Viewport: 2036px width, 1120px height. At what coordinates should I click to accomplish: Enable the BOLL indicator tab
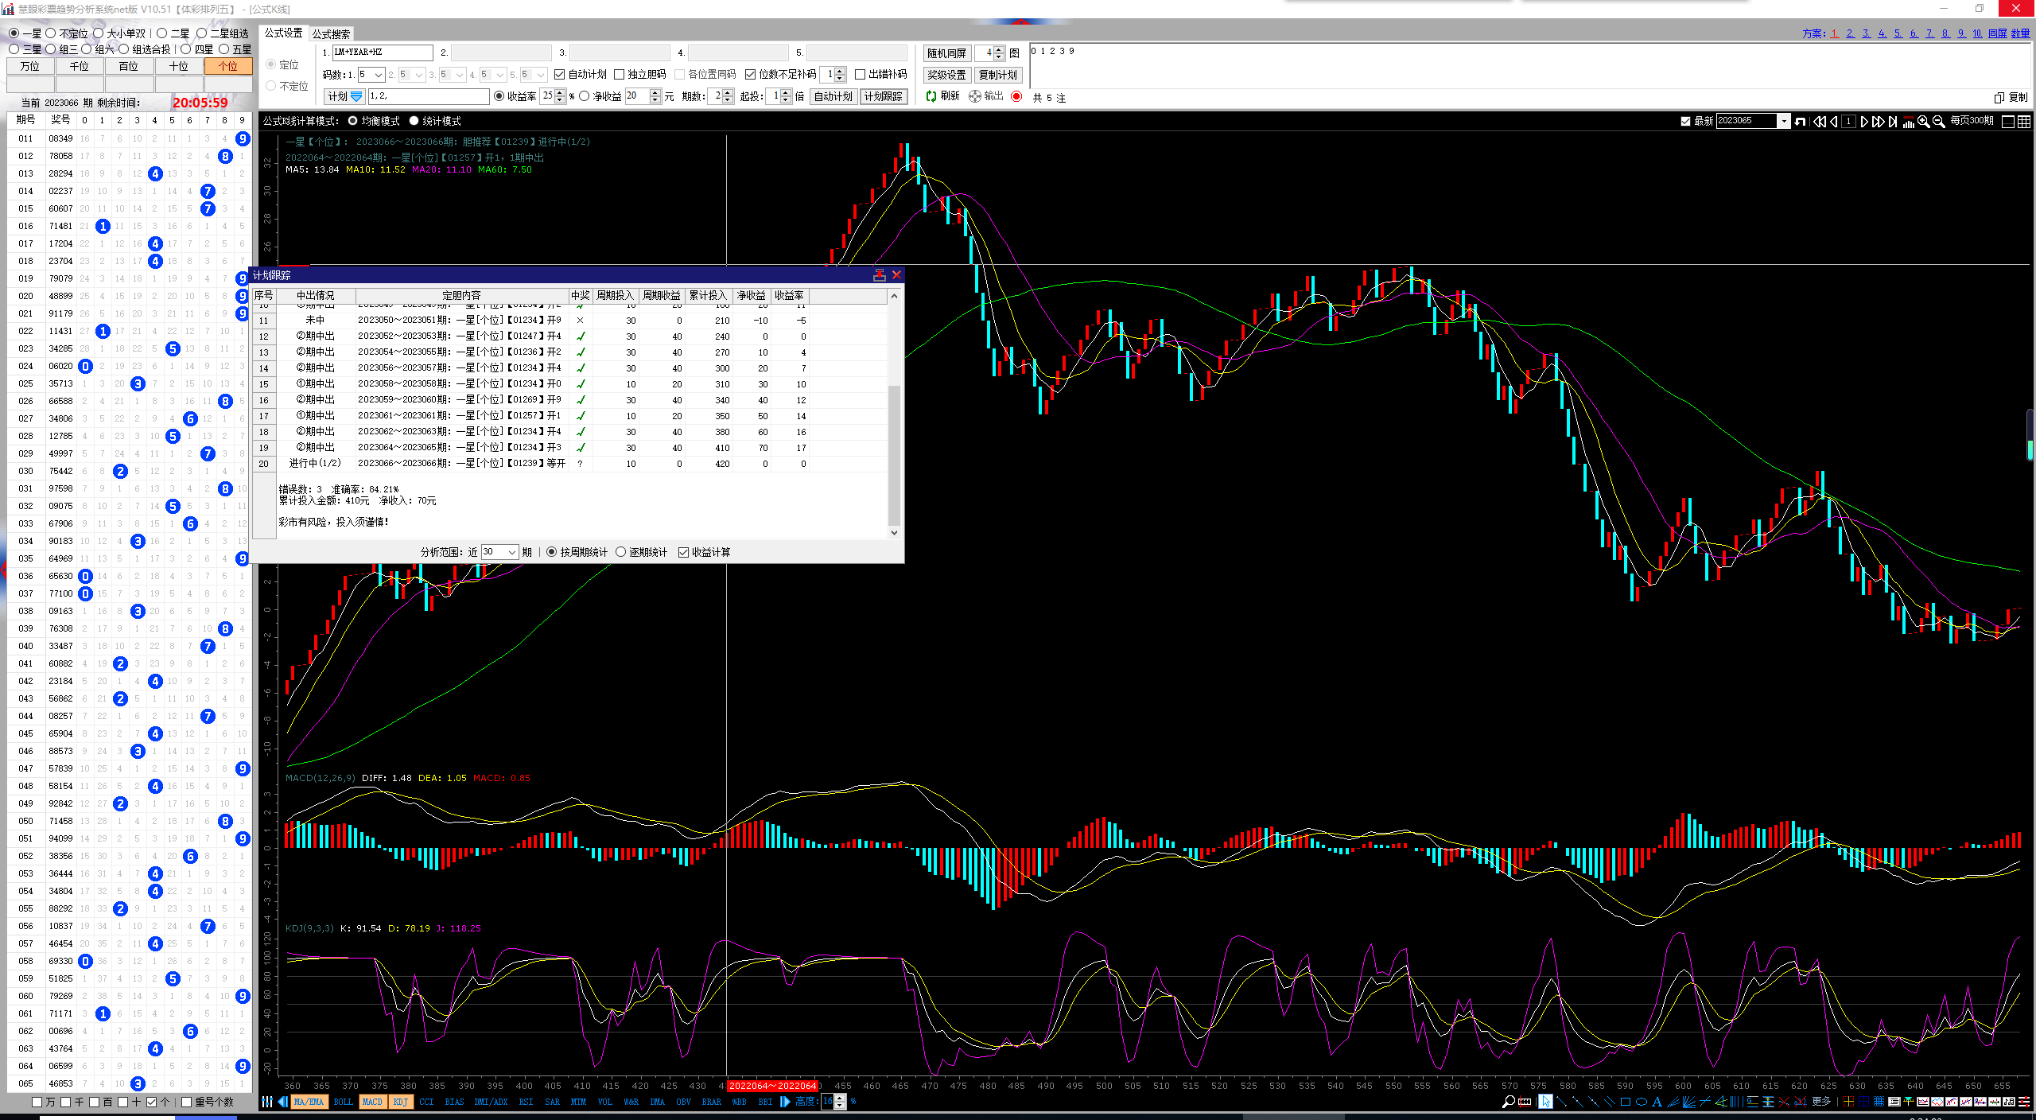pos(343,1102)
